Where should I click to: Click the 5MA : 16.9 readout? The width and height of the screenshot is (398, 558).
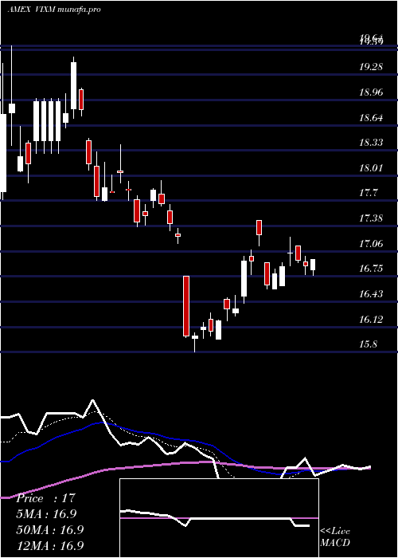tap(46, 514)
